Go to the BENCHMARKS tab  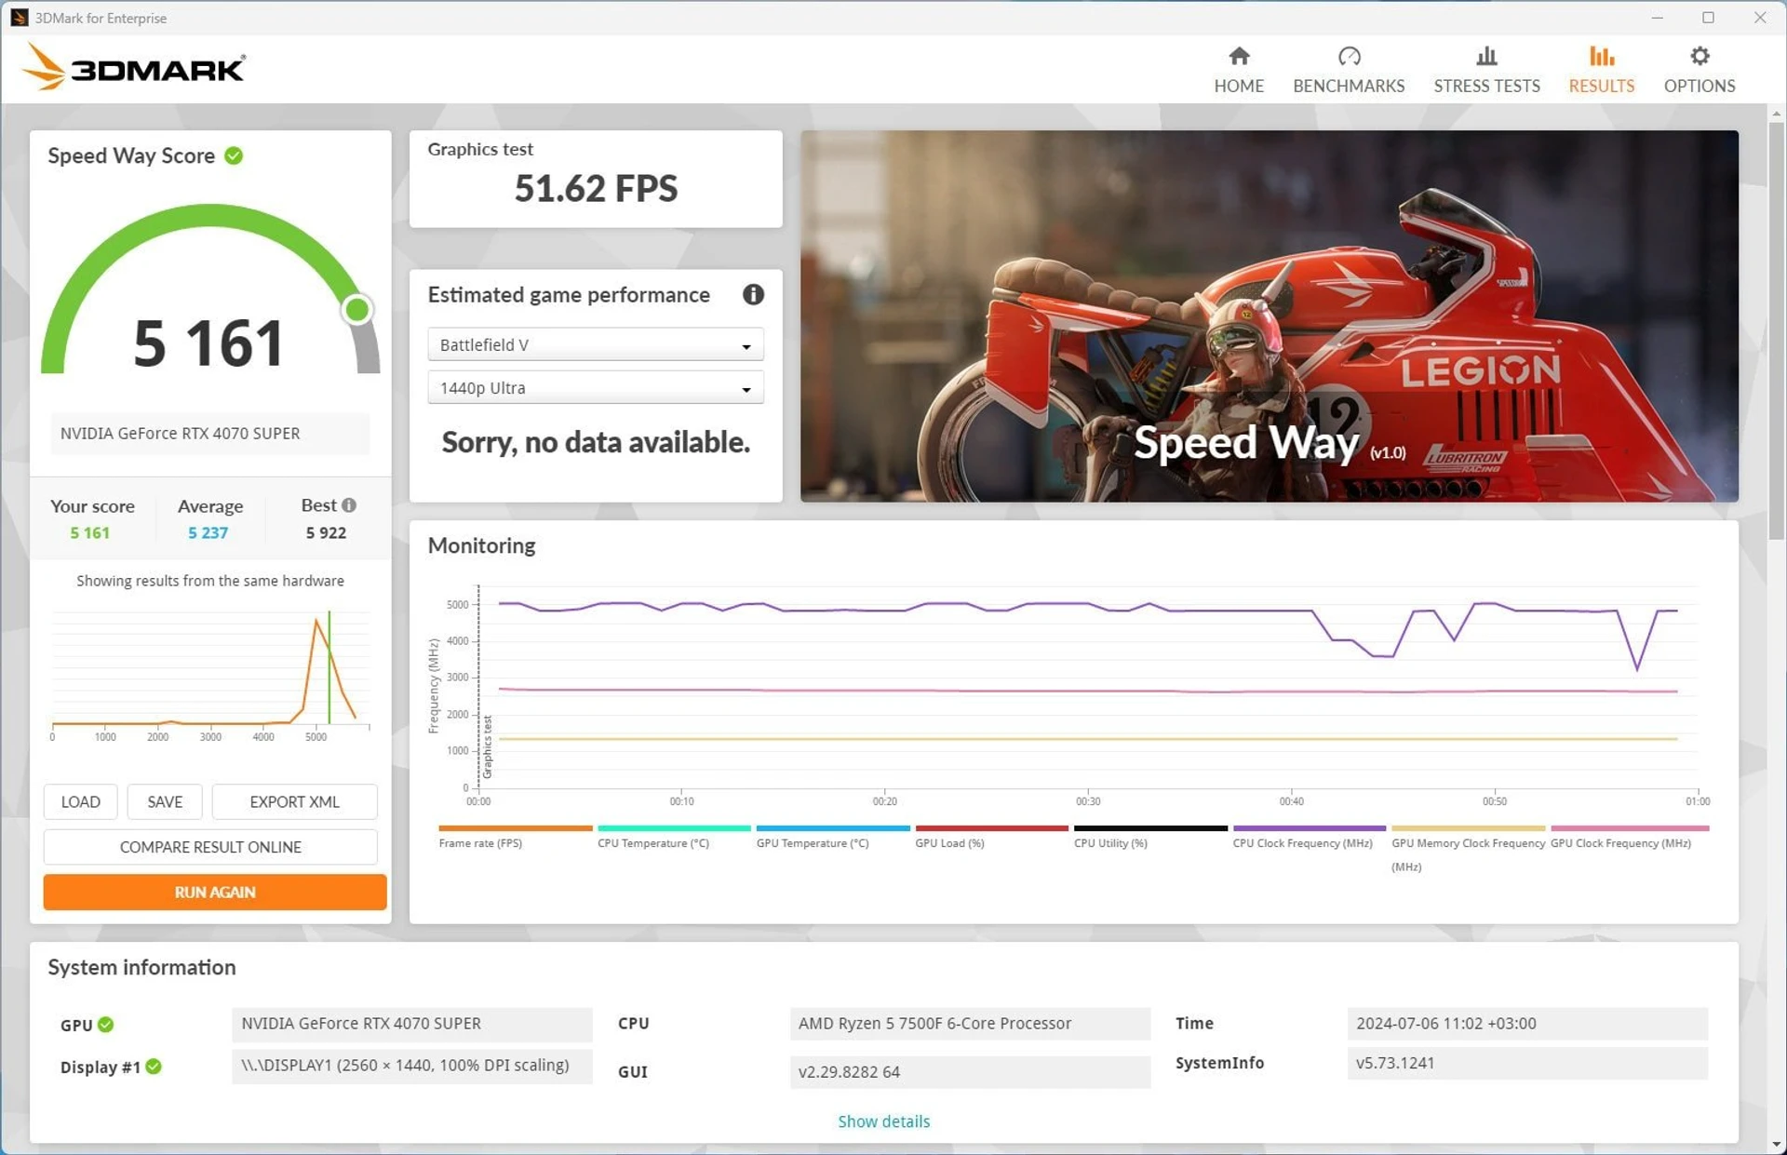click(1349, 70)
